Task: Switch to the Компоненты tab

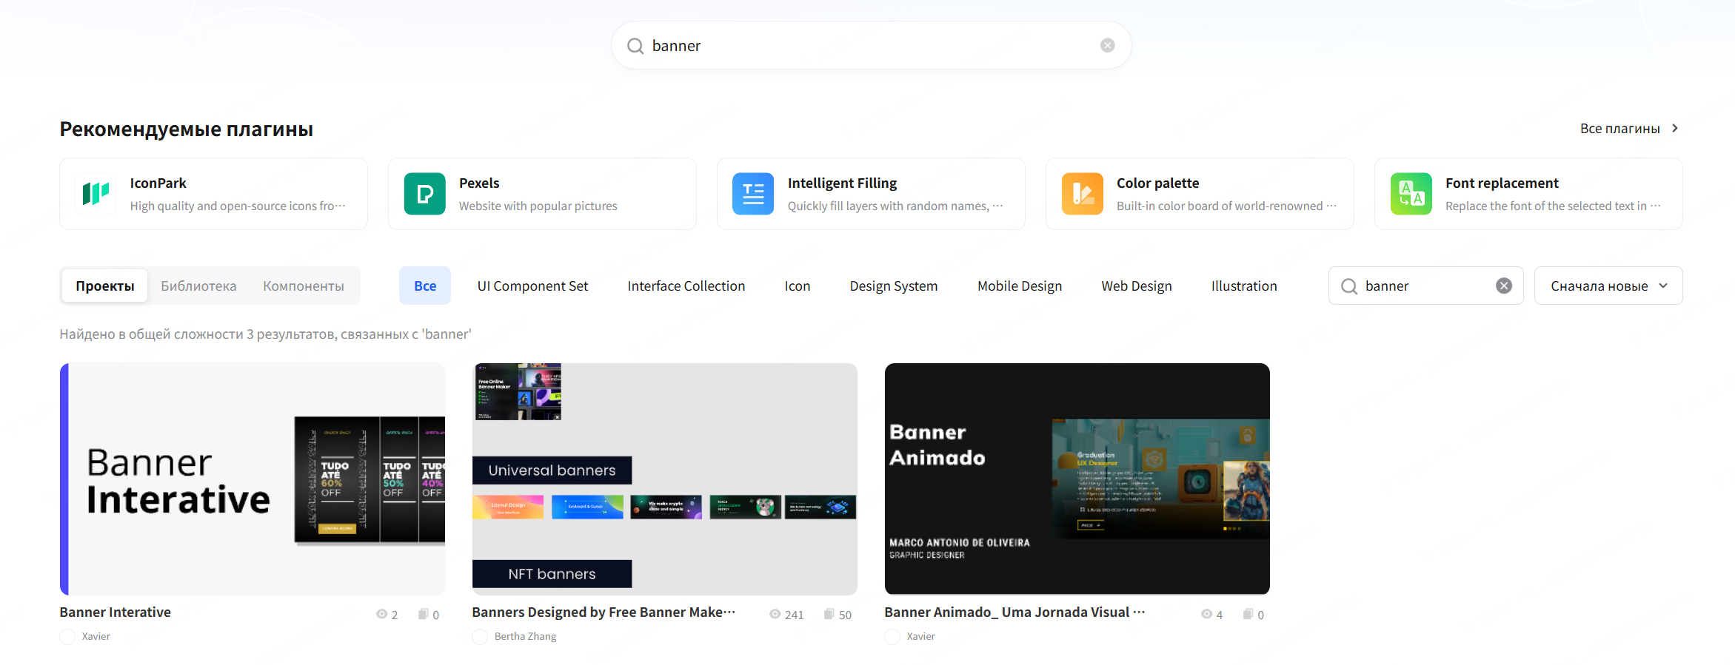Action: [304, 286]
